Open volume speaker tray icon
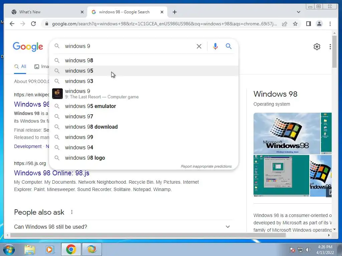 (x=308, y=250)
